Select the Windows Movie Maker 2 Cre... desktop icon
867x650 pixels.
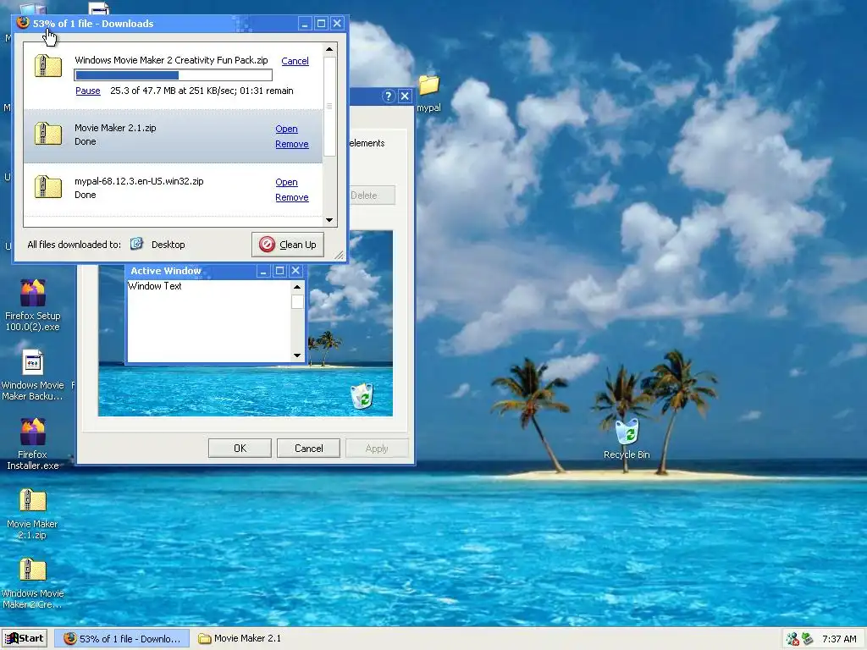coord(33,584)
